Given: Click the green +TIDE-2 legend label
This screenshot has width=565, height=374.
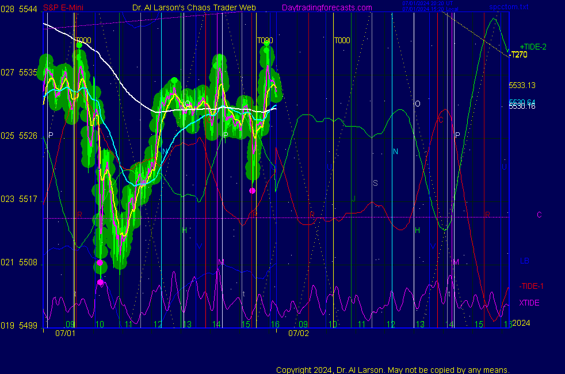Looking at the screenshot, I should [x=533, y=47].
